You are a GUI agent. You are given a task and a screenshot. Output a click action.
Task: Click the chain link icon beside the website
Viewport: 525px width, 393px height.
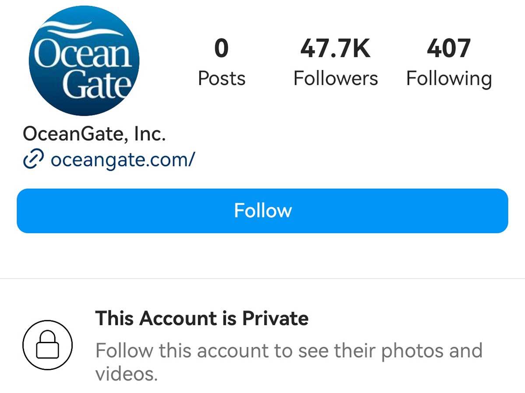click(x=33, y=160)
